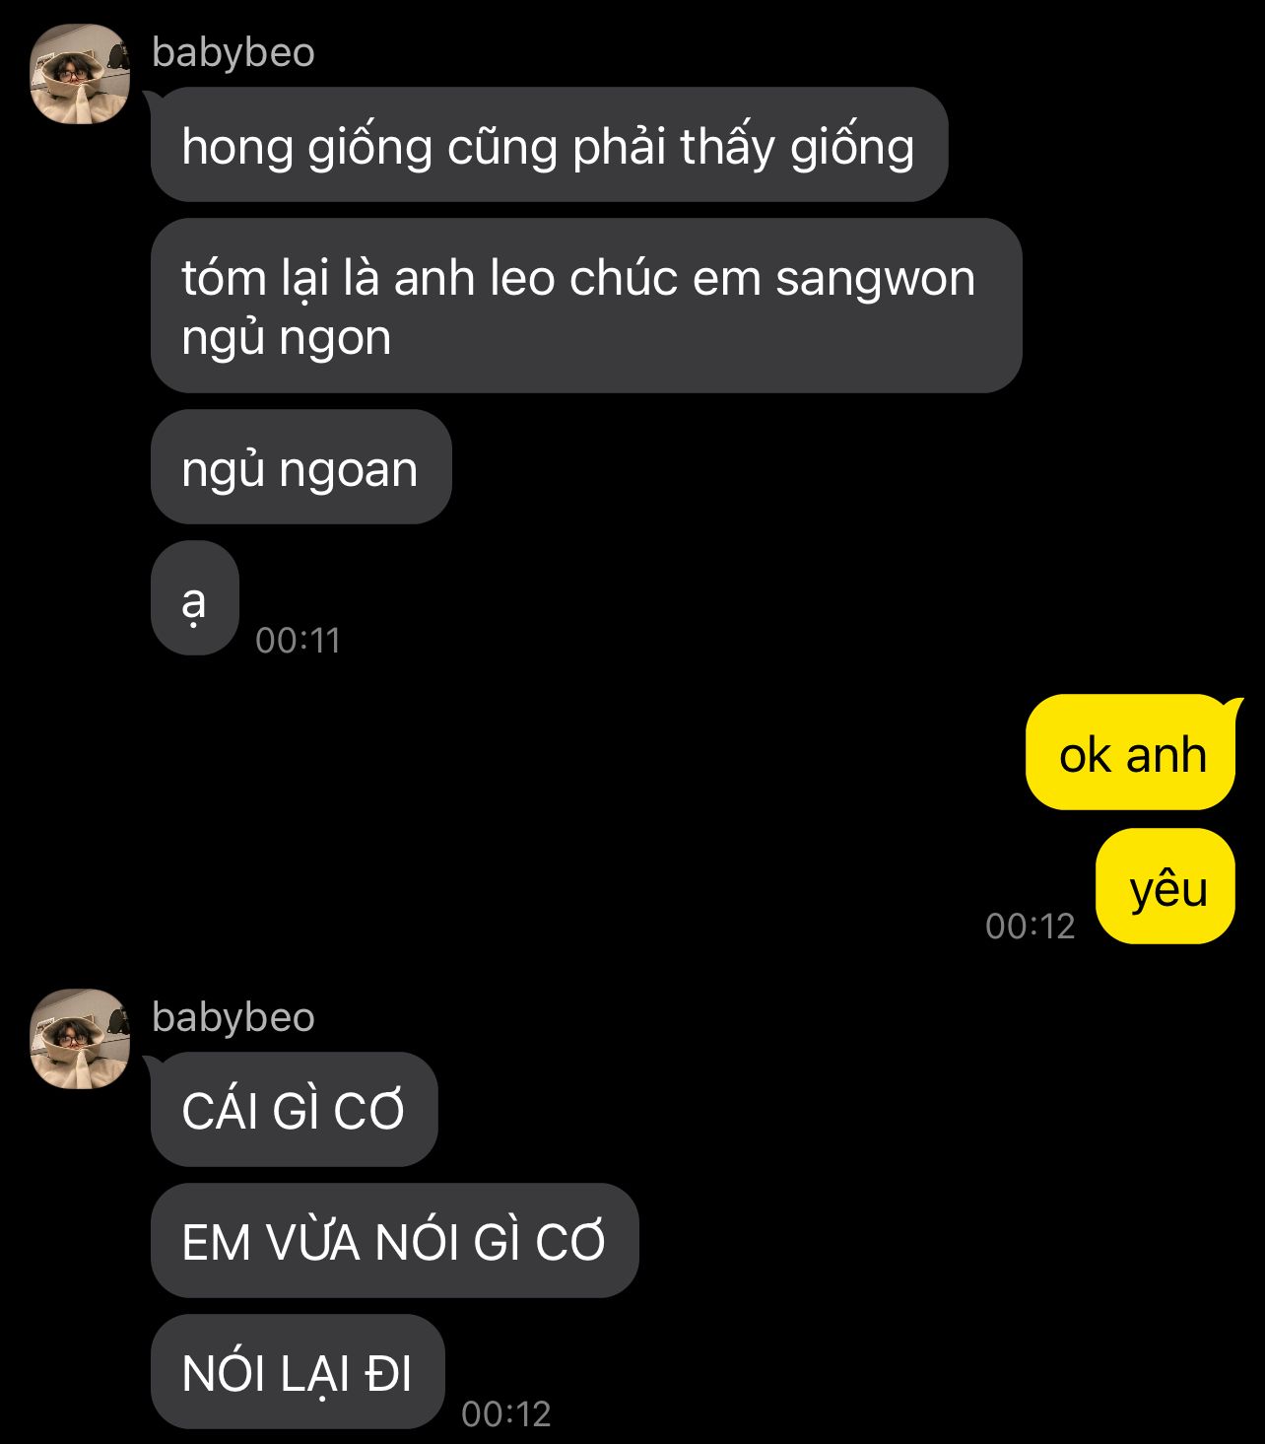
Task: Tap the 00:12 timestamp beside 'yêu'
Action: point(1030,927)
